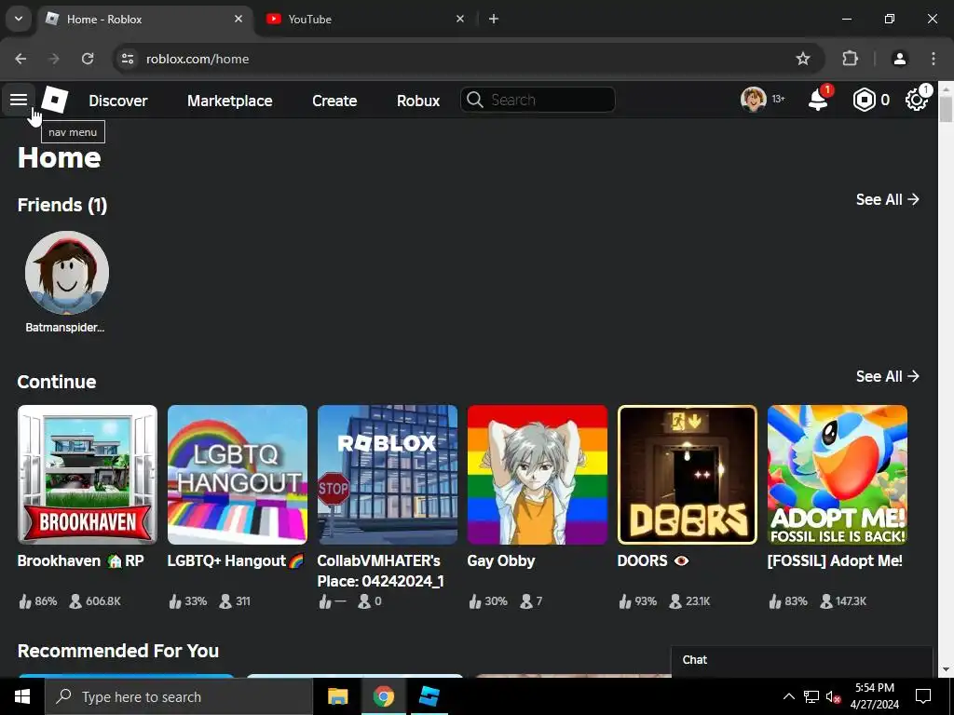Screen dimensions: 954x715
Task: Expand the Chat panel
Action: (x=801, y=660)
